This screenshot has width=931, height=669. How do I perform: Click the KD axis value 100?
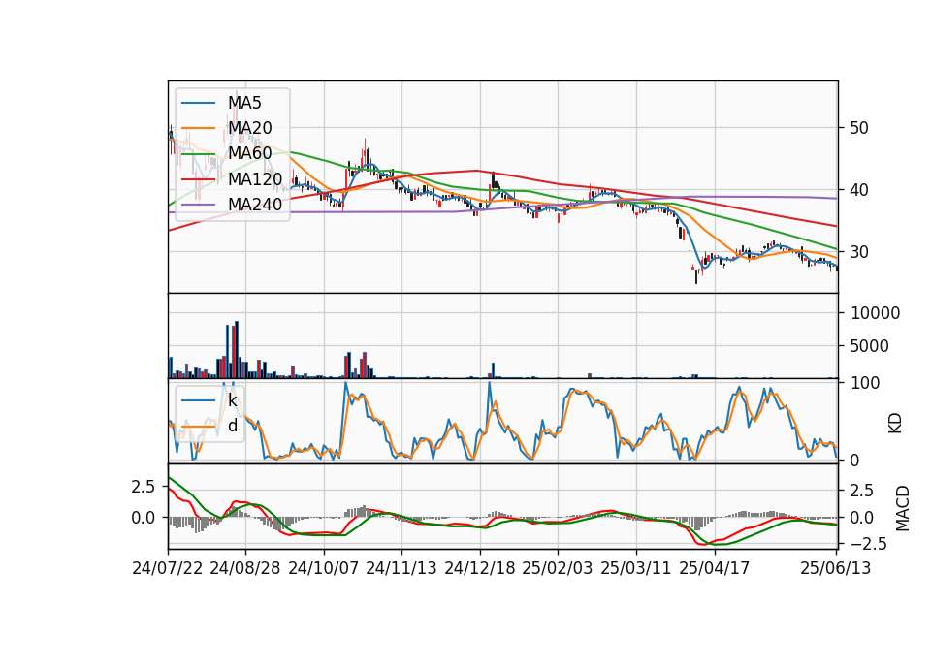click(865, 383)
